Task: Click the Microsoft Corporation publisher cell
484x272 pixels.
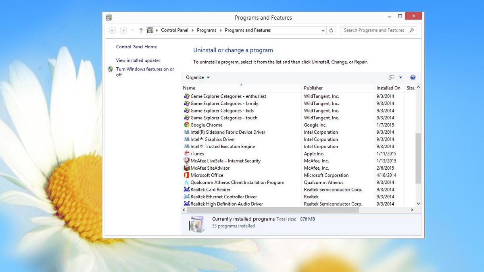Action: coord(326,175)
